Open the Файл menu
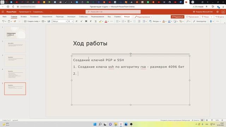The width and height of the screenshot is (226, 127). coord(5,17)
